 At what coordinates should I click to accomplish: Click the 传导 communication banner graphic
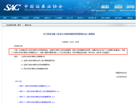(x=130, y=7)
